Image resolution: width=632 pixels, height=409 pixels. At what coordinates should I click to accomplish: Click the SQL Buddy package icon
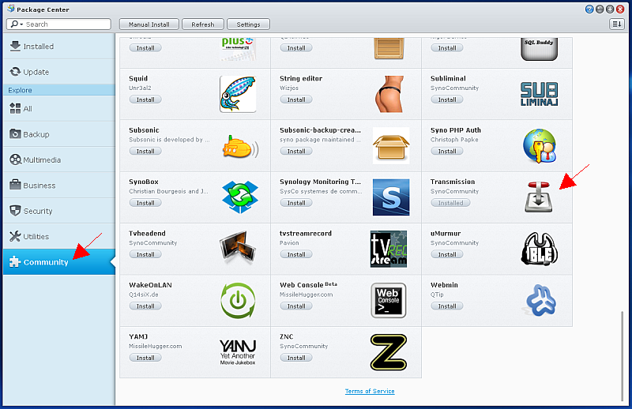tap(540, 49)
